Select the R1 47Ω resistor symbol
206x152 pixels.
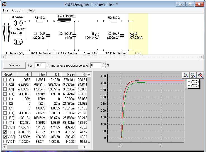[x=40, y=21]
